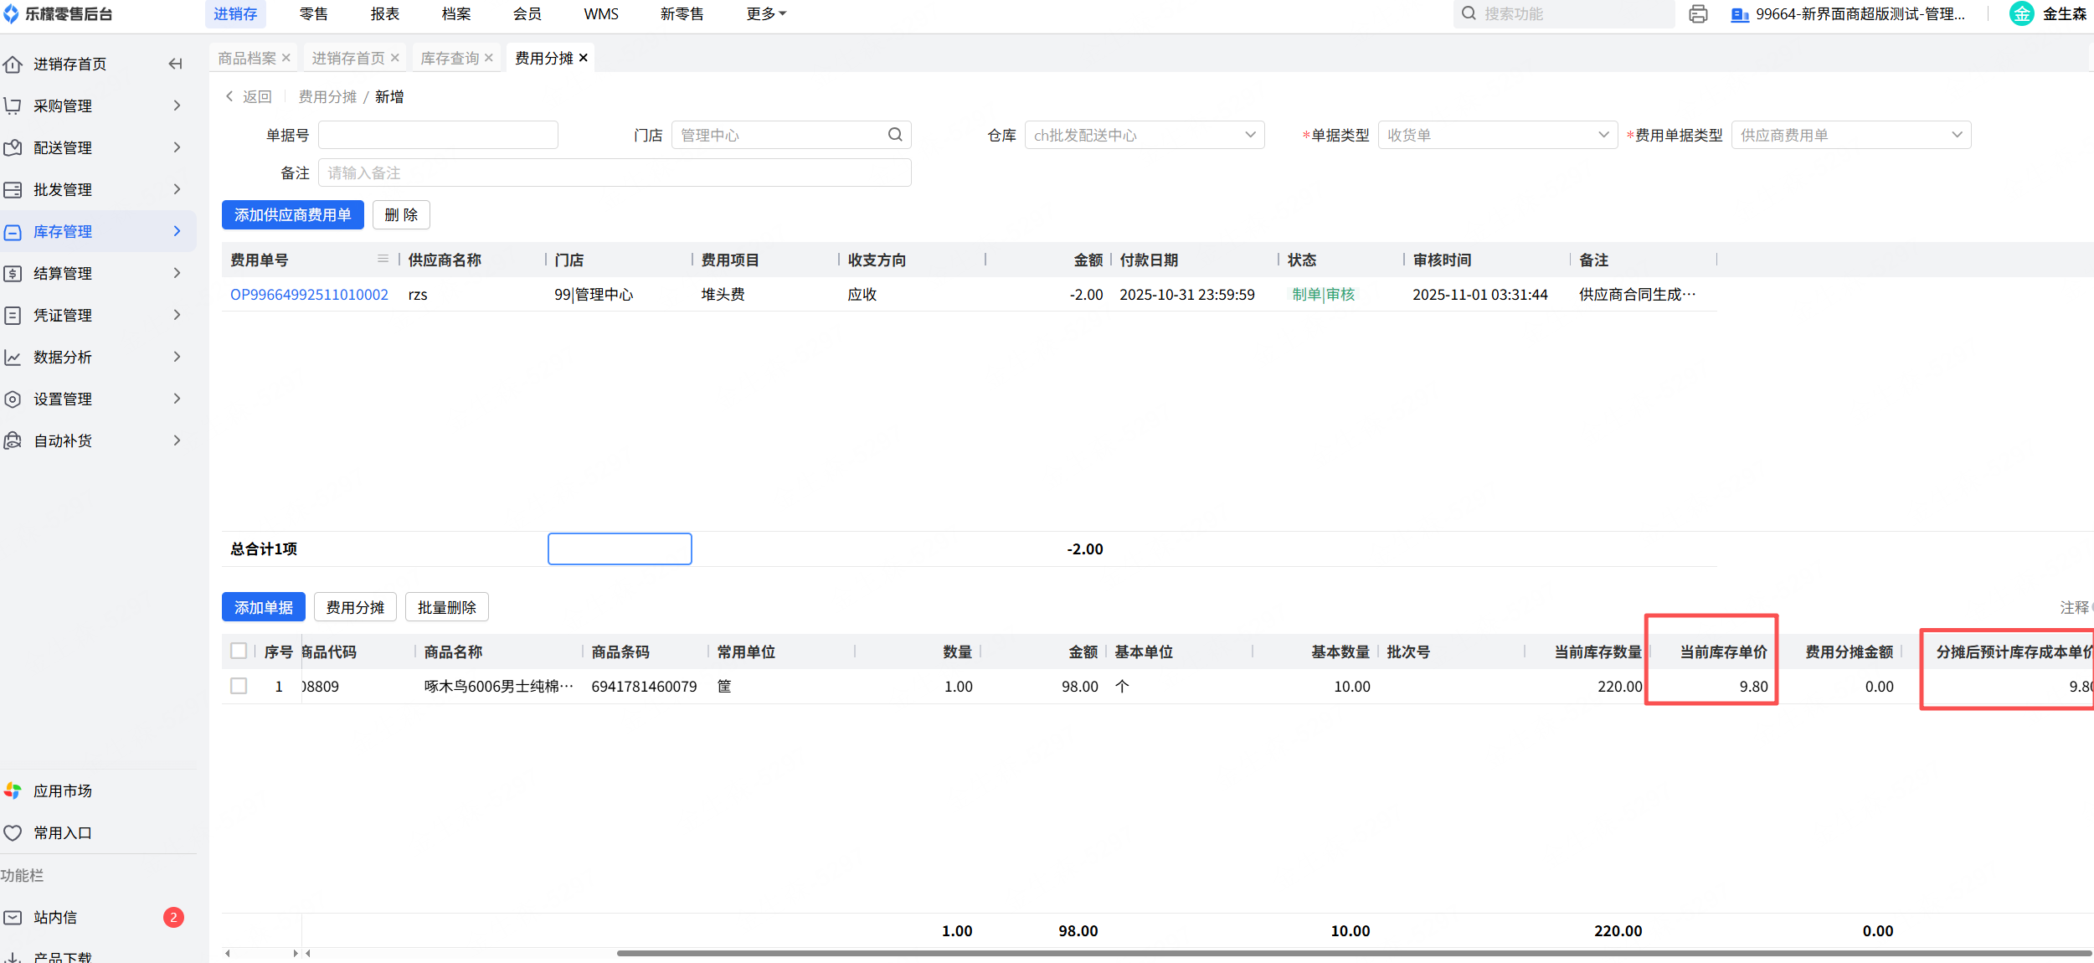Open the 更多 top menu

(765, 14)
